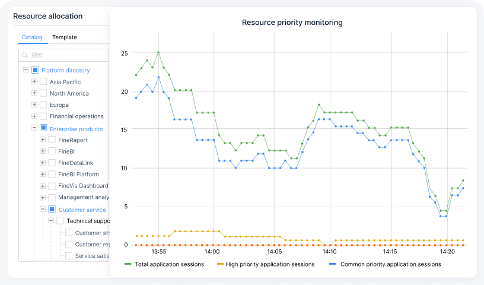This screenshot has height=285, width=484.
Task: Hide Common priority application sessions series
Action: pyautogui.click(x=386, y=264)
